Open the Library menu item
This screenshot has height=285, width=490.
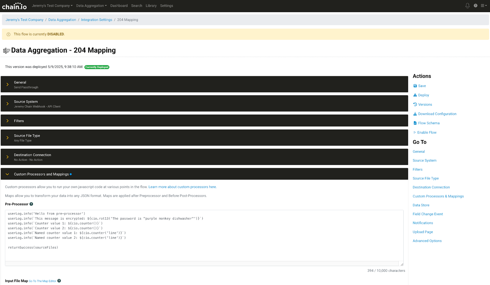tap(151, 6)
